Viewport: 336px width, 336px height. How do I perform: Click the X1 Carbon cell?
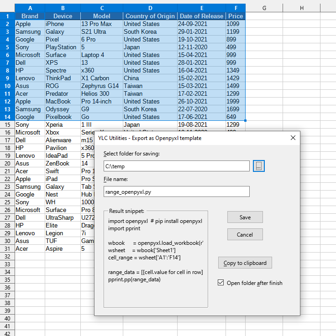click(102, 78)
